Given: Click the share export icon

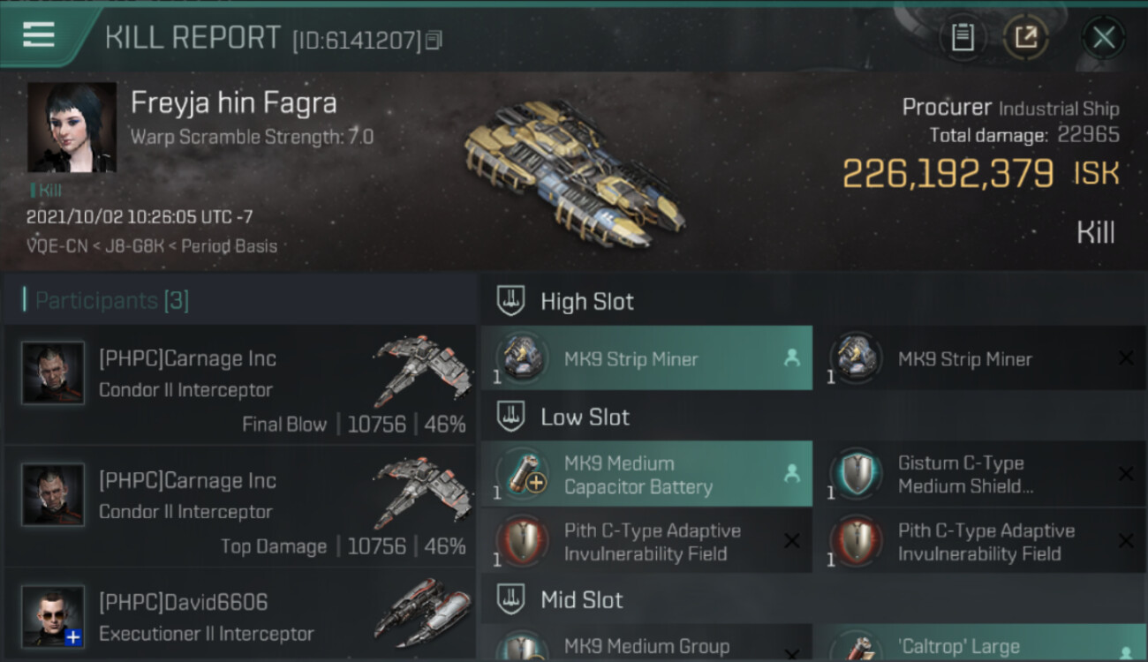Looking at the screenshot, I should point(1025,37).
